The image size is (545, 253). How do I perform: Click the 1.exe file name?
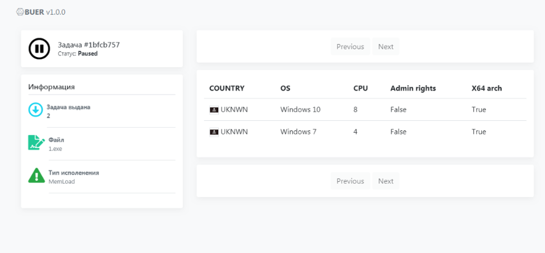coord(55,149)
